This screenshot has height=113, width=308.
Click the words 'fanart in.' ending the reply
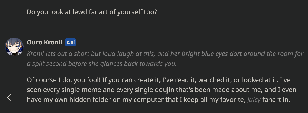[276, 100]
